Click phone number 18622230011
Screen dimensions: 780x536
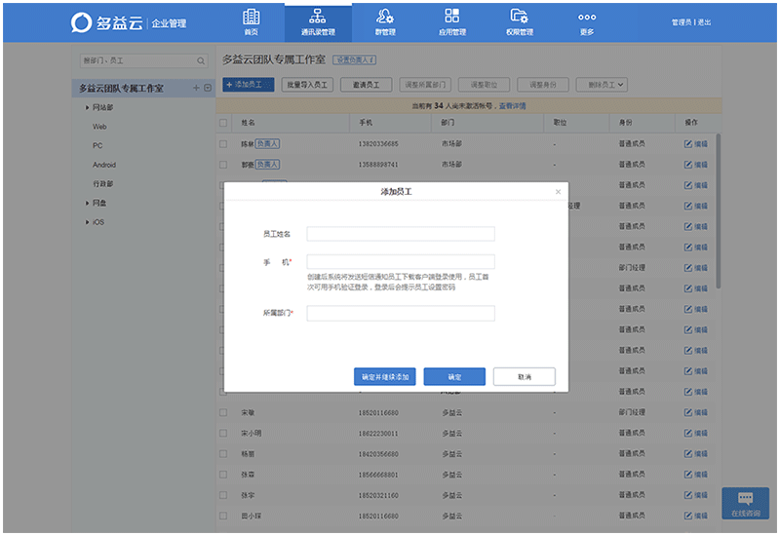(x=378, y=434)
